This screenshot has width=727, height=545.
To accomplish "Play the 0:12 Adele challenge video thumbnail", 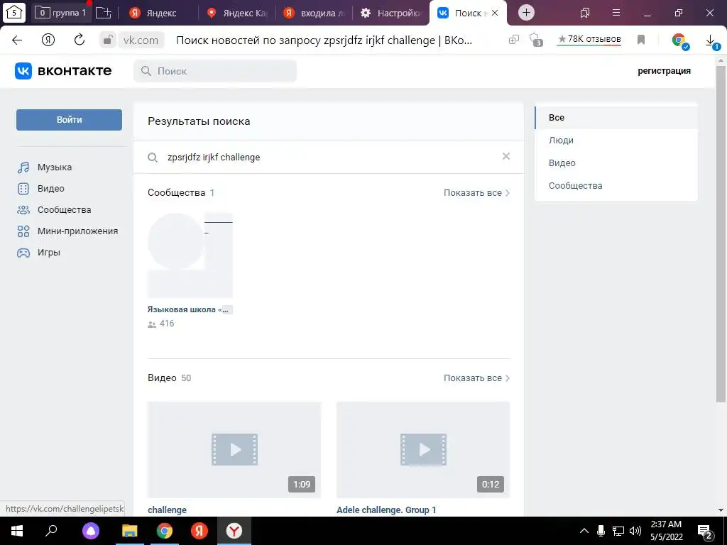I will tap(423, 449).
